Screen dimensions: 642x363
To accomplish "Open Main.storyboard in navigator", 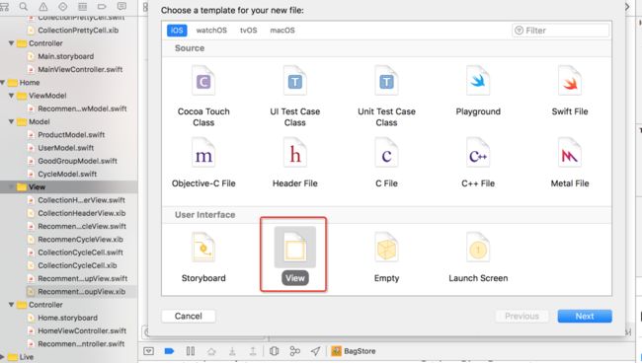I will pyautogui.click(x=65, y=56).
